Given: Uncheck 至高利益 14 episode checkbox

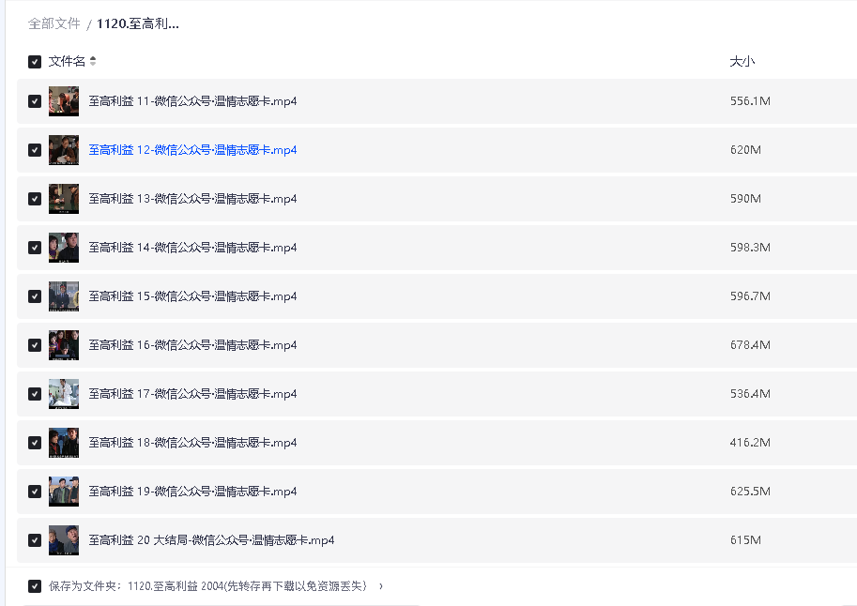Looking at the screenshot, I should (34, 247).
